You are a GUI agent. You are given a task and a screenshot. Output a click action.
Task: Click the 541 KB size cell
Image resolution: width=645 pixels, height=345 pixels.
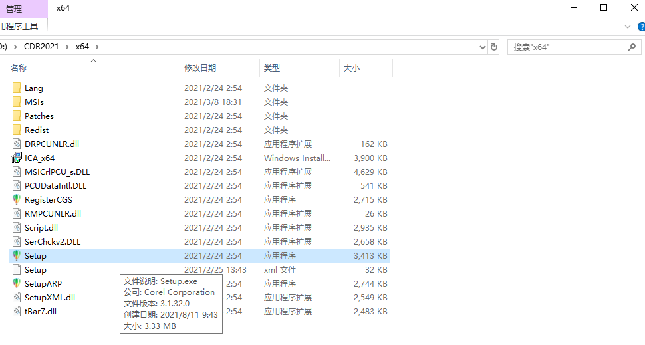coord(374,186)
